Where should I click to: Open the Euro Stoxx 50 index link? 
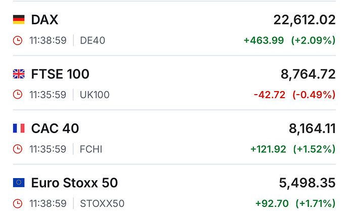coord(74,183)
